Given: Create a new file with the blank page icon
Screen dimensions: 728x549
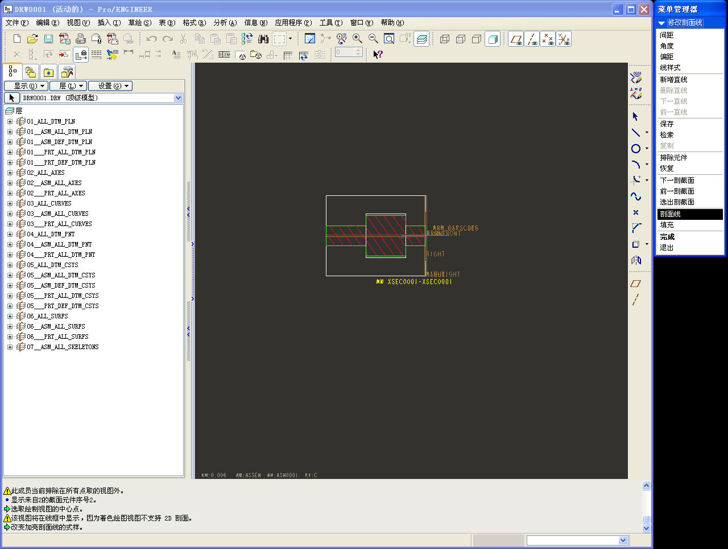Looking at the screenshot, I should point(17,39).
